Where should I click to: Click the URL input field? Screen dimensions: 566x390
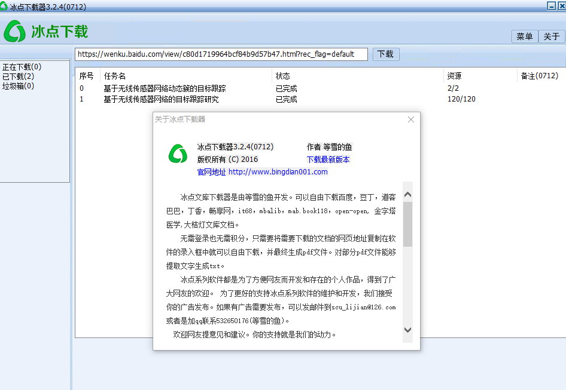tap(221, 54)
